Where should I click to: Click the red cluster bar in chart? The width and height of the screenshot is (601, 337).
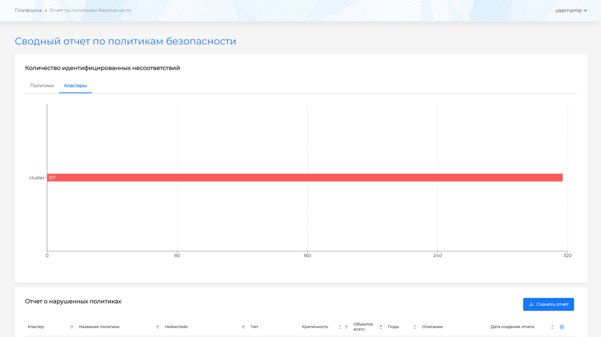(x=305, y=178)
